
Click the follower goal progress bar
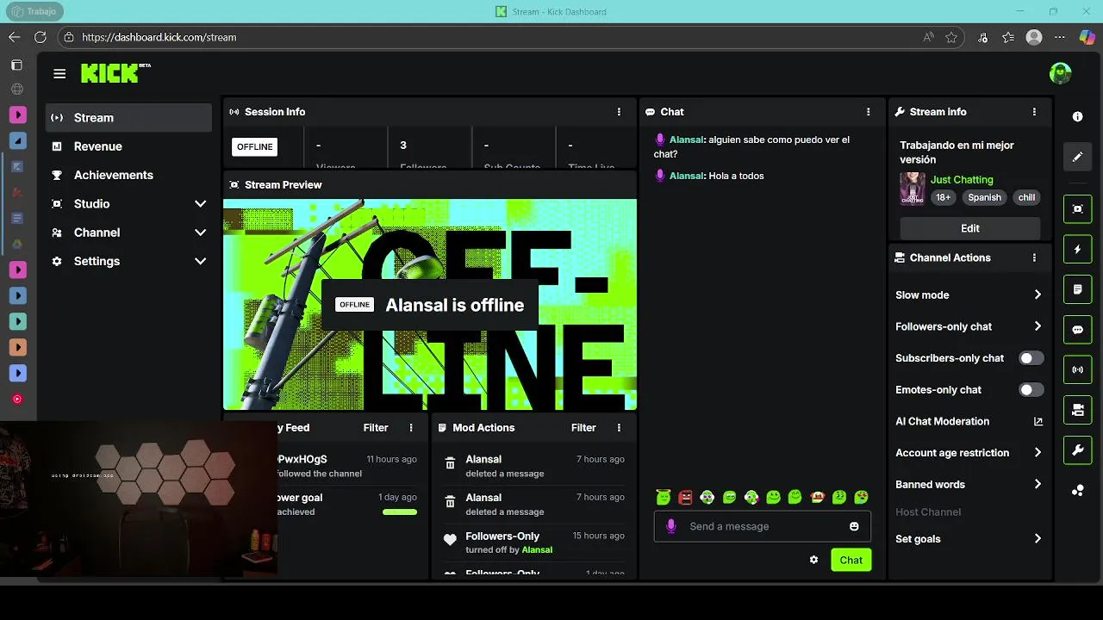coord(400,512)
